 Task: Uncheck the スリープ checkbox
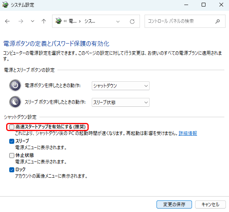(12, 141)
